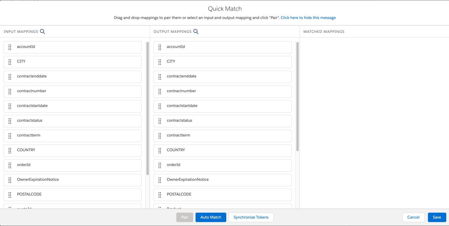Image resolution: width=449 pixels, height=226 pixels.
Task: Click the output mappings search icon
Action: [x=196, y=32]
